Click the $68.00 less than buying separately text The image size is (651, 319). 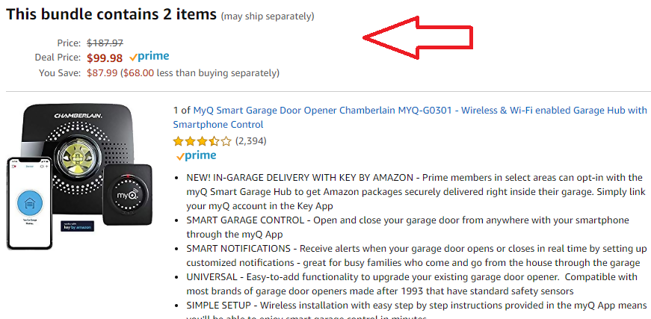[200, 73]
